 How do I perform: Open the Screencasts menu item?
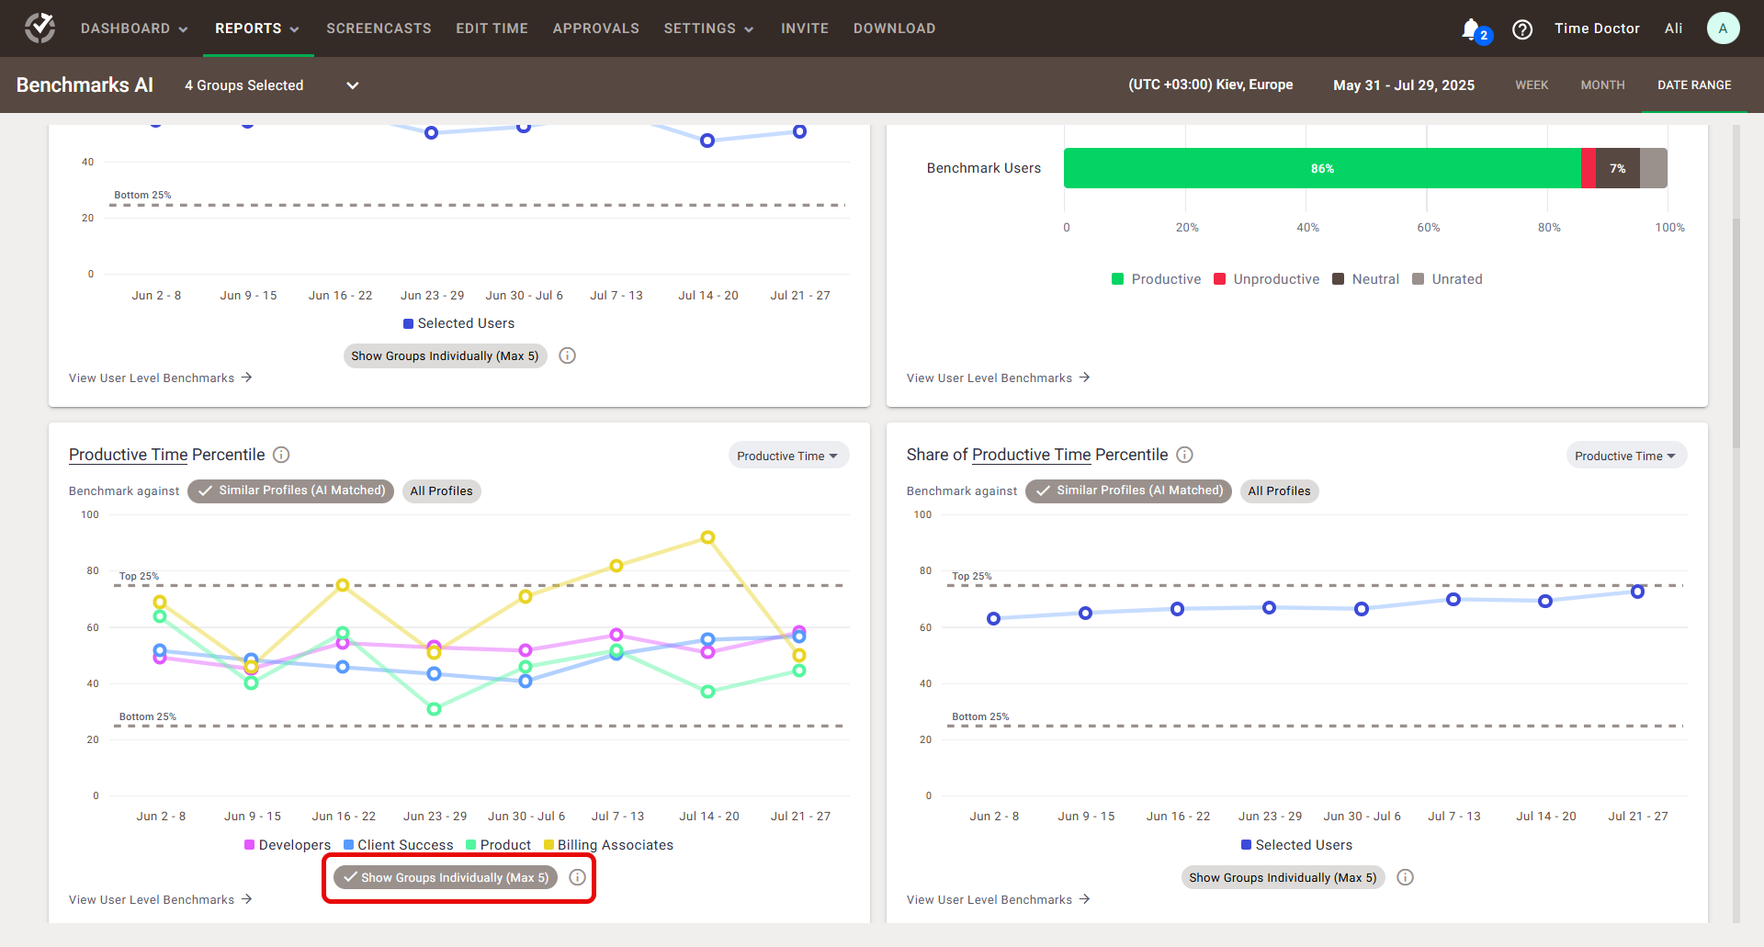[379, 28]
